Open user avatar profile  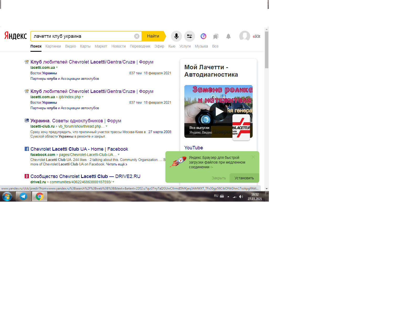tap(245, 36)
